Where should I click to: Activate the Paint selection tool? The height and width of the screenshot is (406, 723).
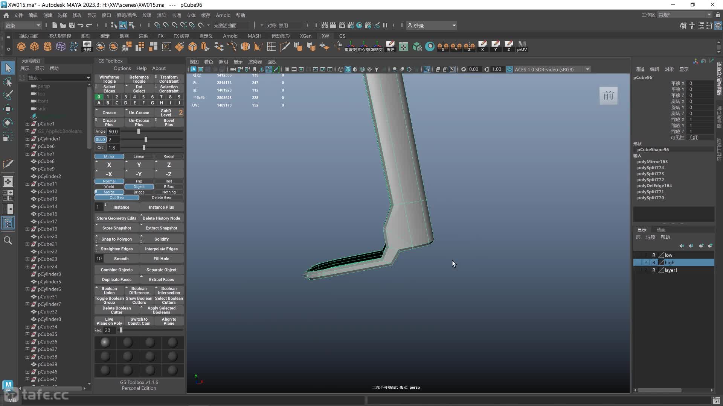pos(8,95)
